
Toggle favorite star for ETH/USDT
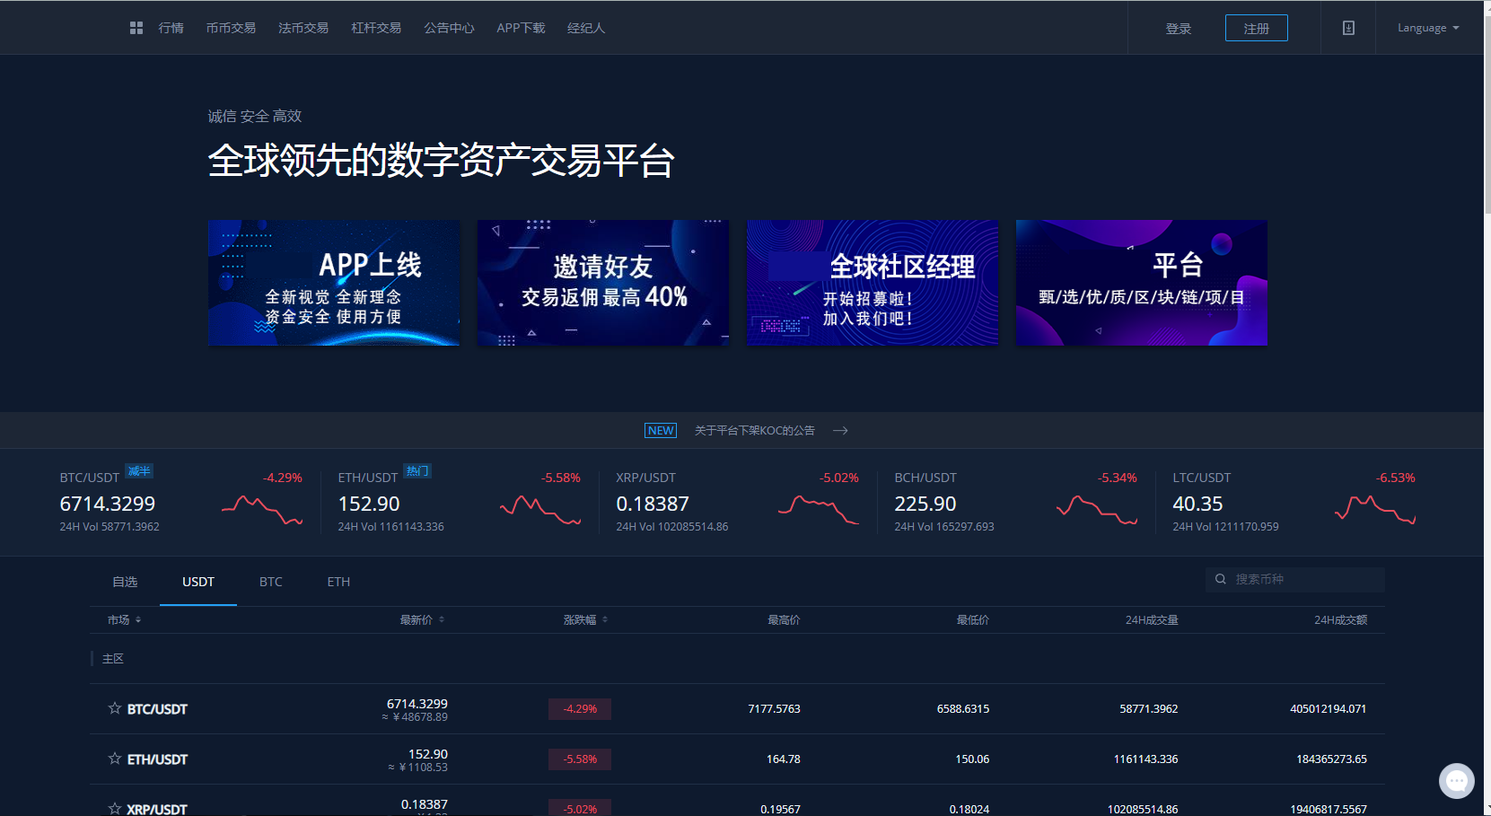(x=115, y=759)
